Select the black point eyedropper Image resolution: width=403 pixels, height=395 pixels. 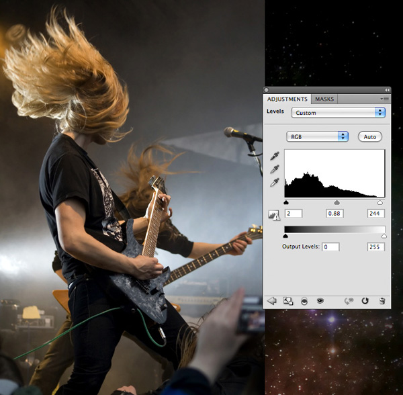(x=275, y=156)
